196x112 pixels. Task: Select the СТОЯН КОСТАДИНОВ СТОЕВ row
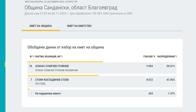[x=102, y=82]
